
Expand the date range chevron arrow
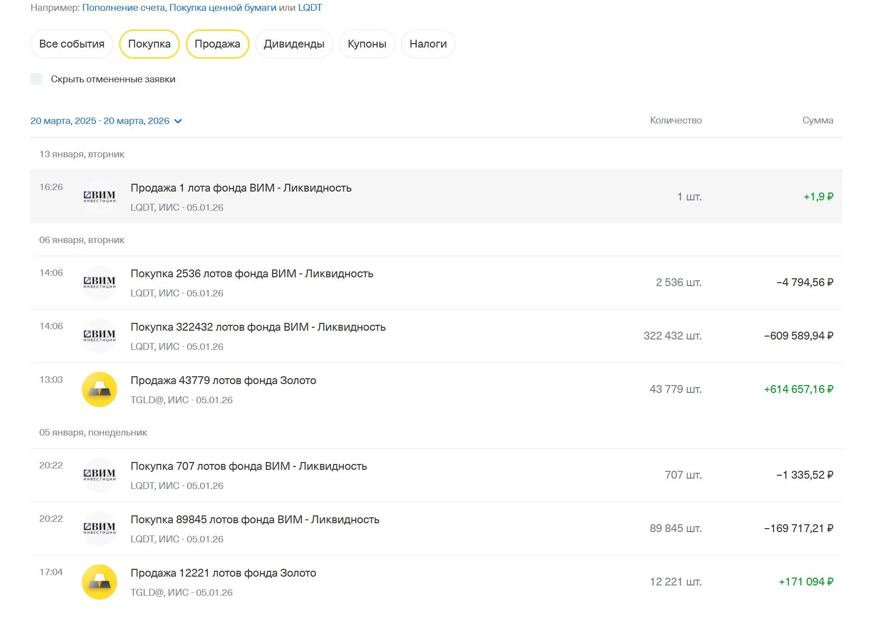point(178,121)
